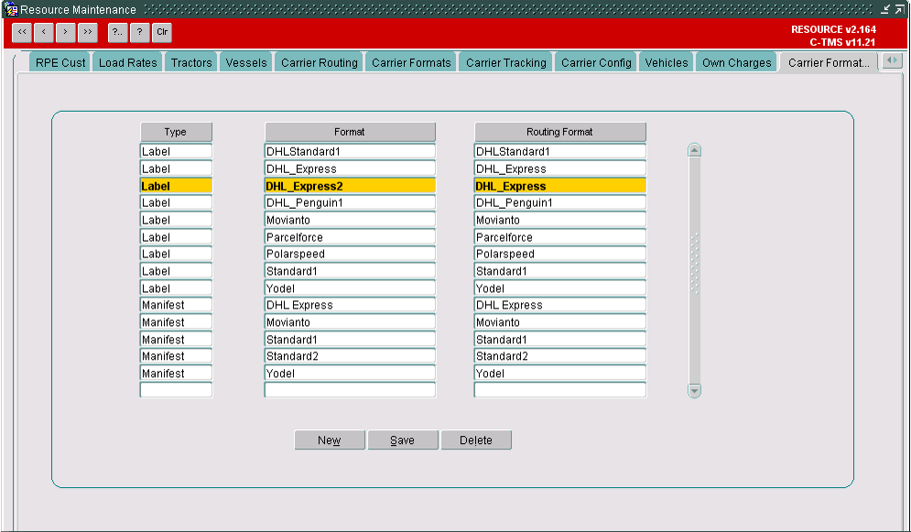Click the 'DHL Express' Routing Format Manifest field

(560, 305)
